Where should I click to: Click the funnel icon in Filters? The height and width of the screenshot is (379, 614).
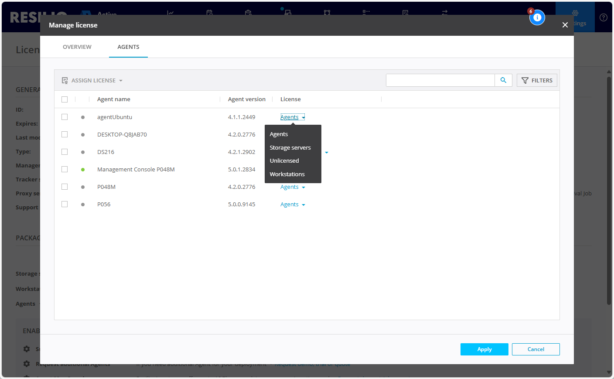(525, 81)
